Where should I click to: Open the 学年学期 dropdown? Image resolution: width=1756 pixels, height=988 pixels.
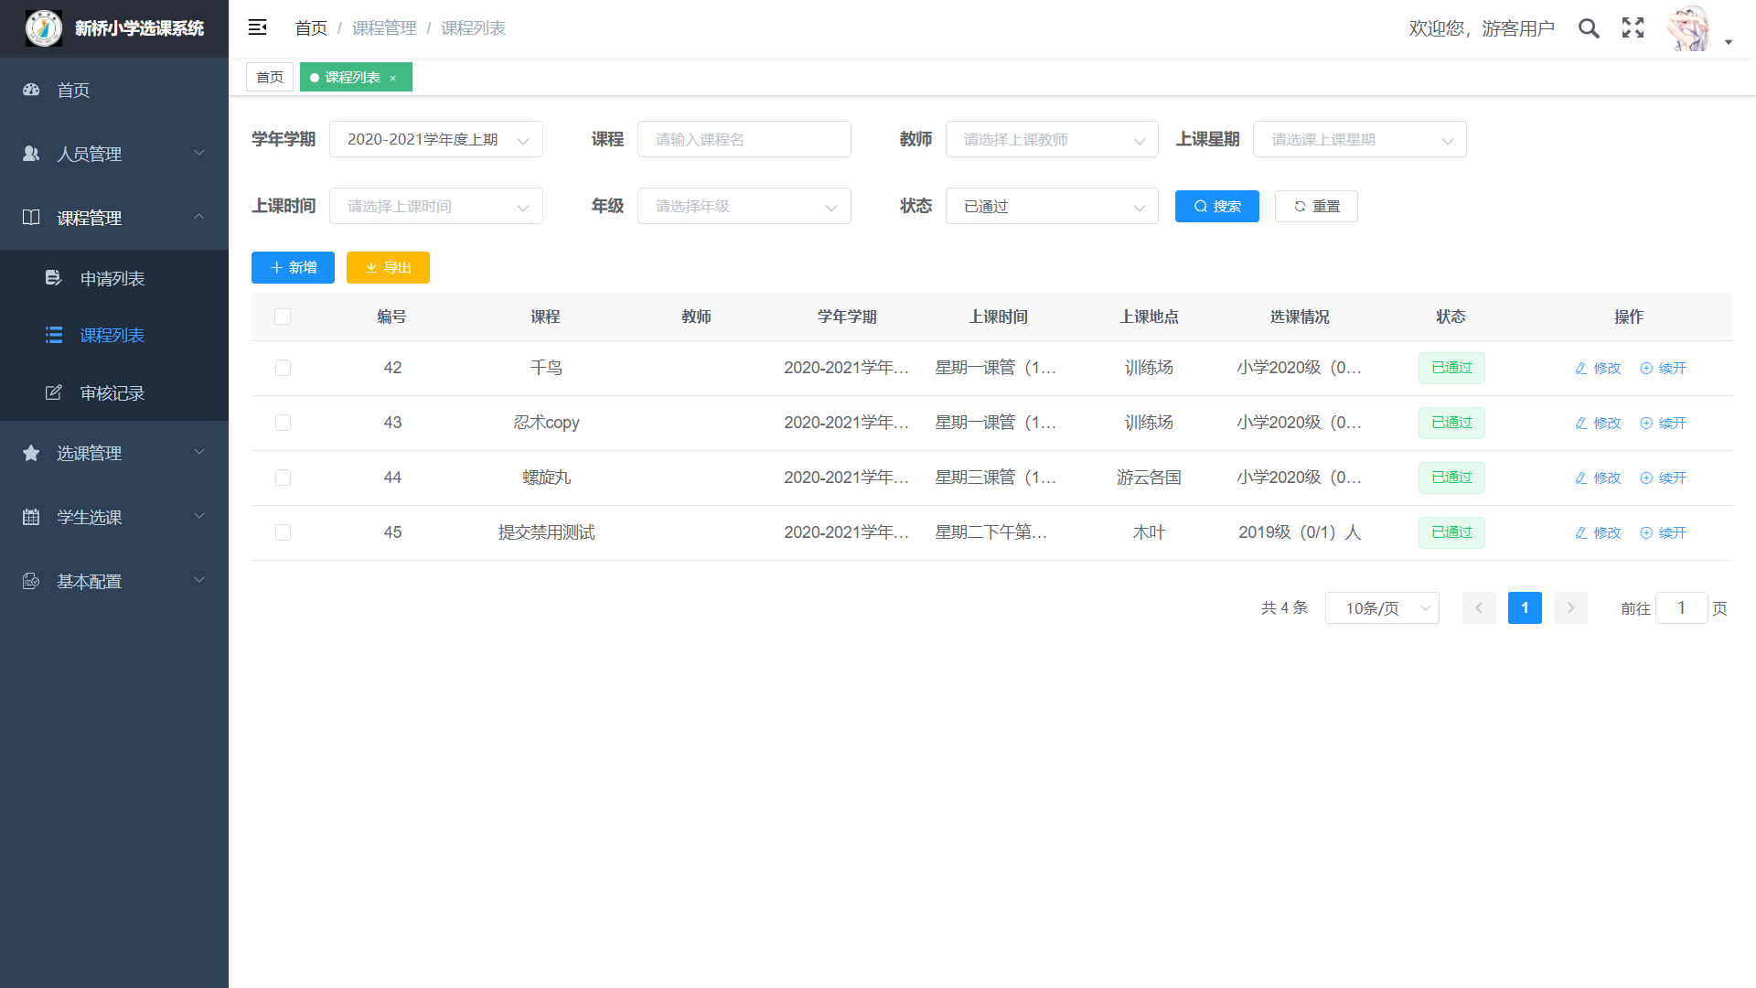pyautogui.click(x=435, y=139)
